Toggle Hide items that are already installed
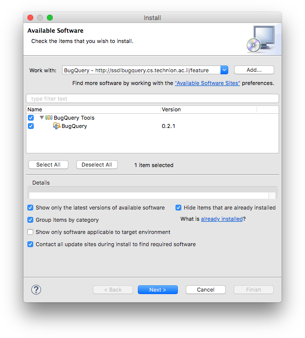 [178, 208]
